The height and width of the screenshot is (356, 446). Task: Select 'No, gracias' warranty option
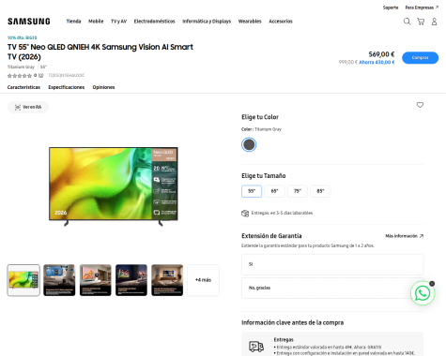coord(332,288)
